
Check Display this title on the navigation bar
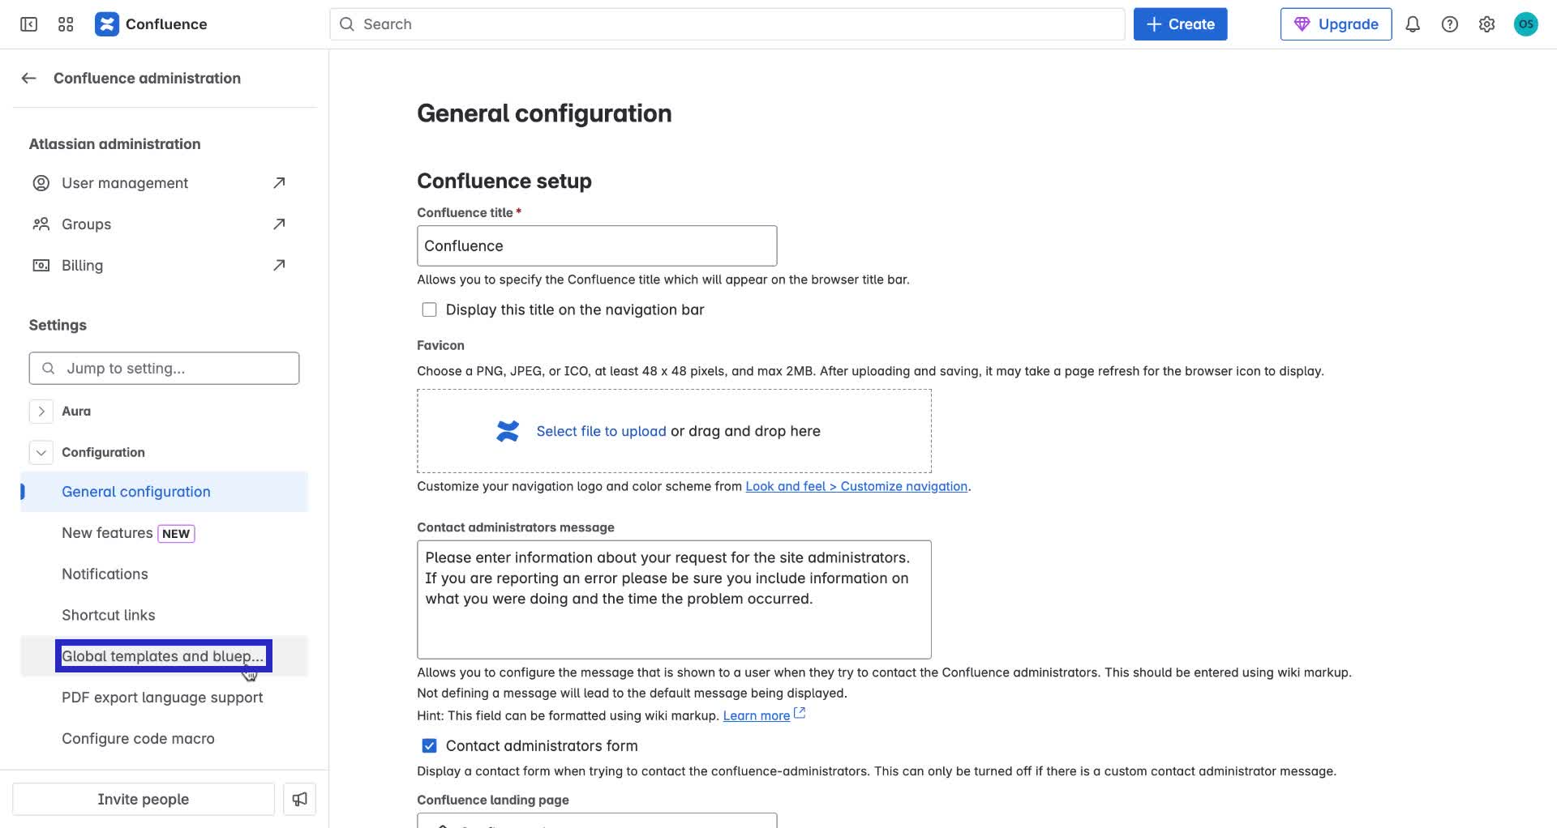429,309
